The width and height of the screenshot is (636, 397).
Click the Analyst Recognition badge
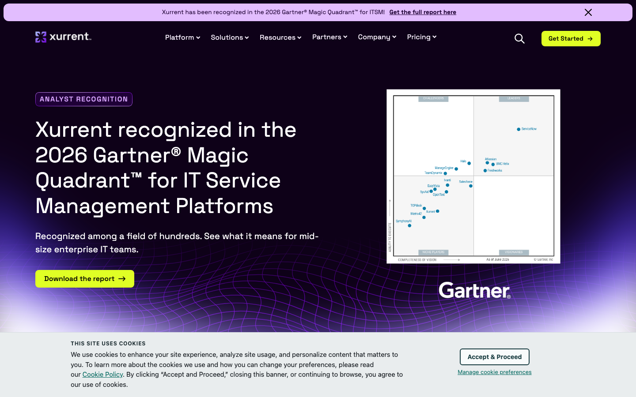click(x=84, y=99)
